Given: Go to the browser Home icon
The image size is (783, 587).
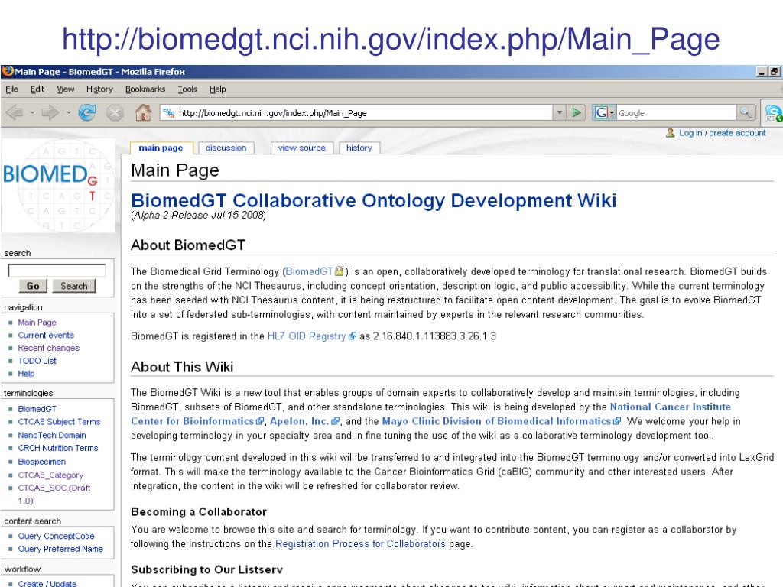Looking at the screenshot, I should coord(142,113).
